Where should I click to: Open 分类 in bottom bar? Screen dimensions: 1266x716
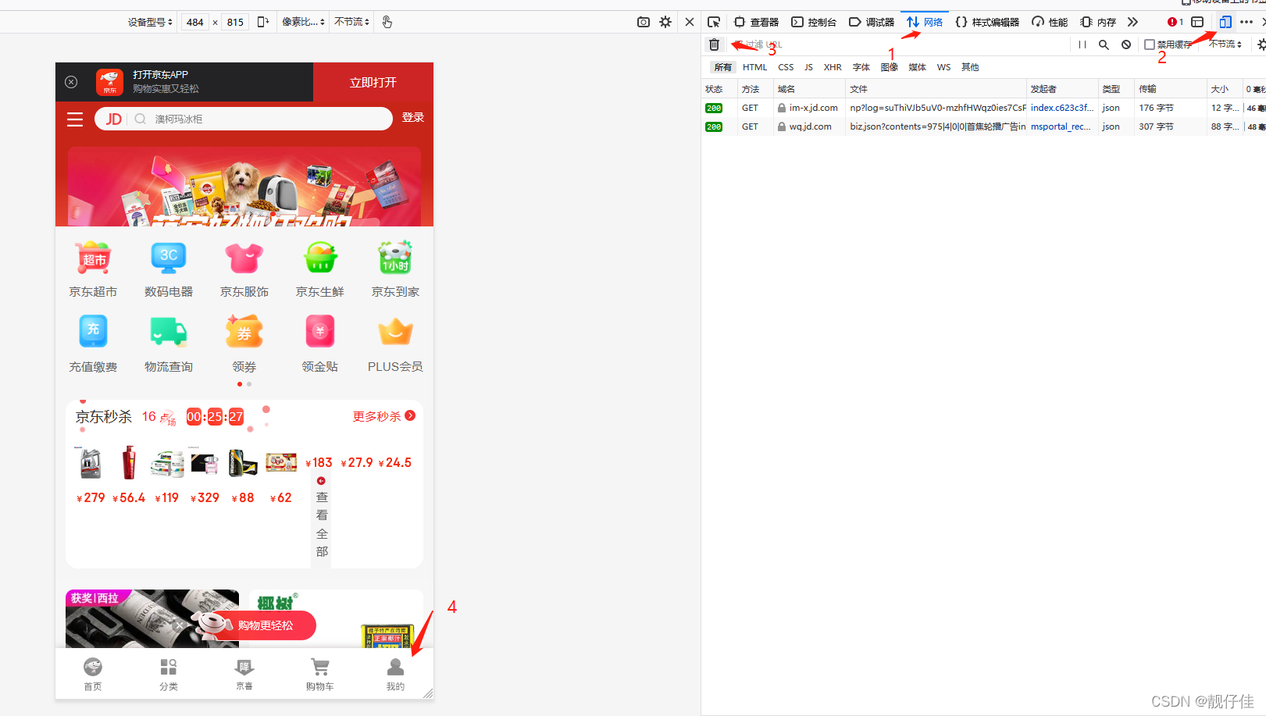tap(169, 674)
